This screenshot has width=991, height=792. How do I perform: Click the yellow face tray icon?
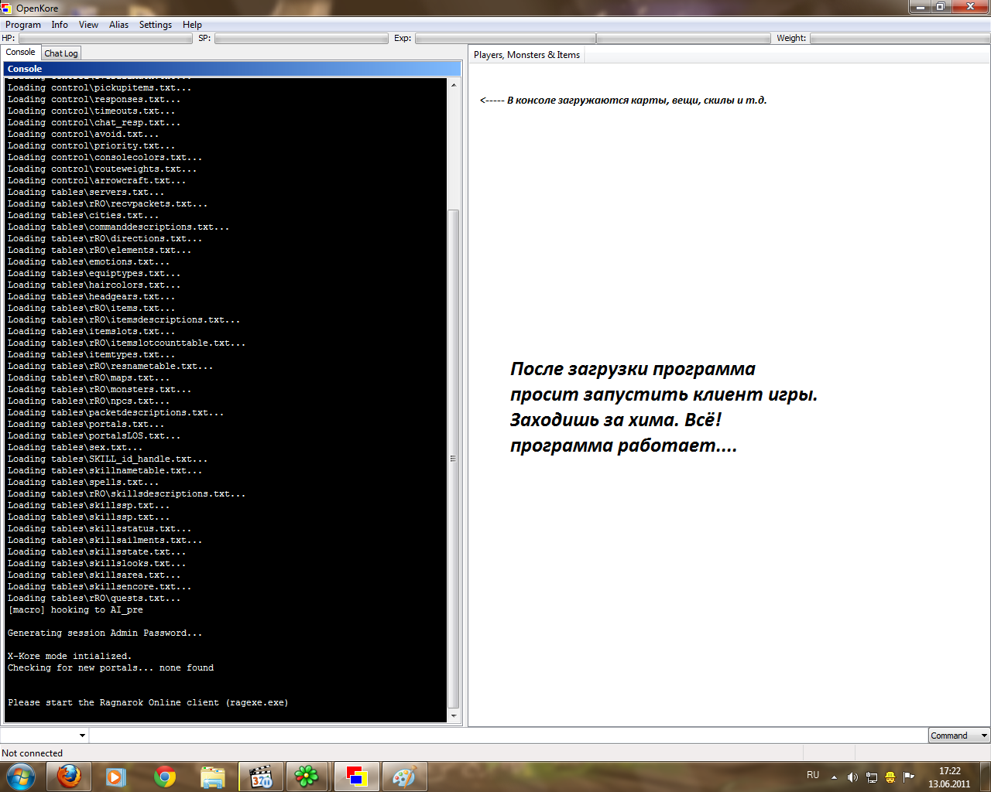(890, 777)
